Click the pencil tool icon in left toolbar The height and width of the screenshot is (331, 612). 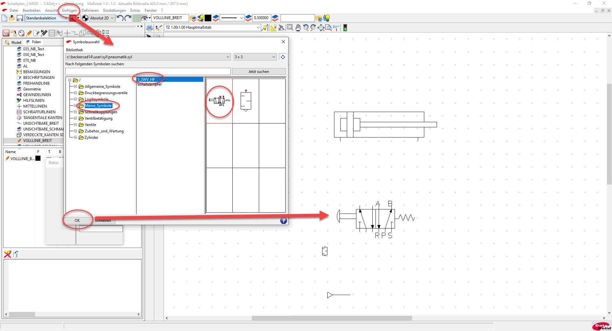pyautogui.click(x=29, y=33)
